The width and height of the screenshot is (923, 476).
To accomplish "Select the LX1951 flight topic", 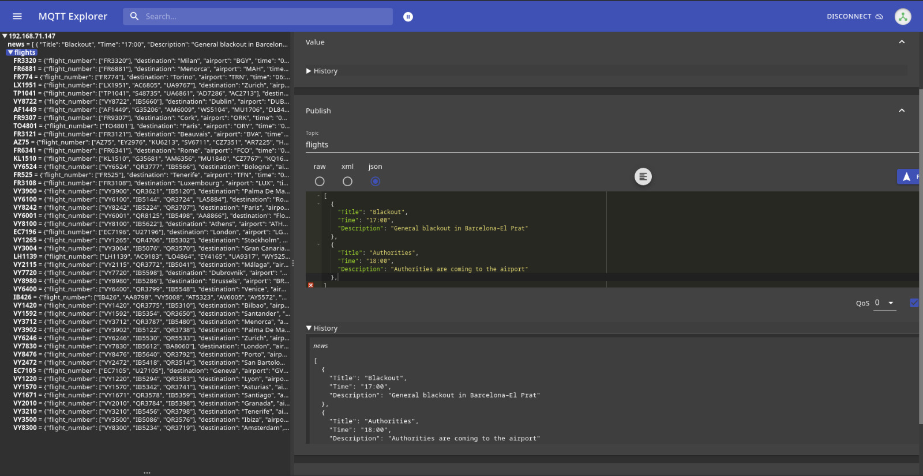I will pyautogui.click(x=151, y=85).
